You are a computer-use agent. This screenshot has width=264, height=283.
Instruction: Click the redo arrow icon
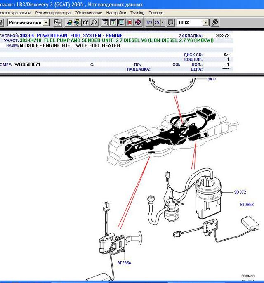coord(157,23)
